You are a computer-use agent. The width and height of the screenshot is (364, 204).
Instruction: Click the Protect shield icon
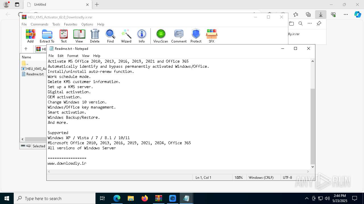[x=196, y=36]
